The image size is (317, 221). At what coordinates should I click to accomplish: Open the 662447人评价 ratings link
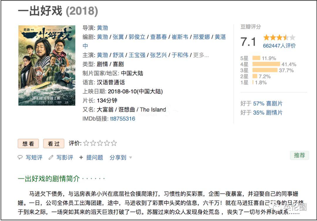click(279, 46)
